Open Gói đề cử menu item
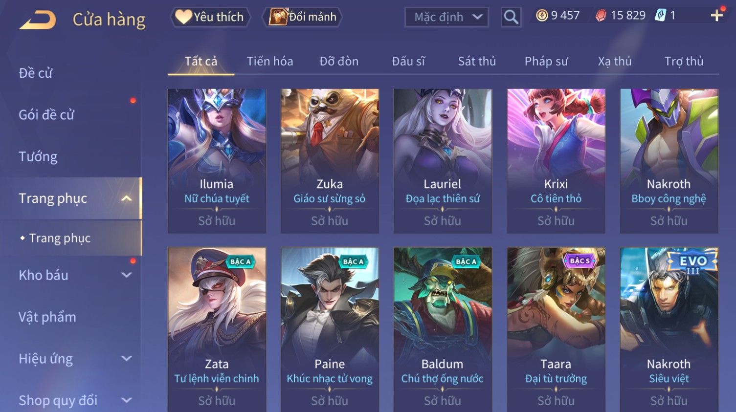The image size is (736, 412). (46, 115)
